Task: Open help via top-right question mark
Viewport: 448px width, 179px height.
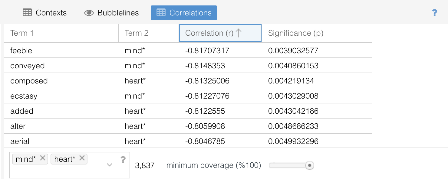Action: 434,13
